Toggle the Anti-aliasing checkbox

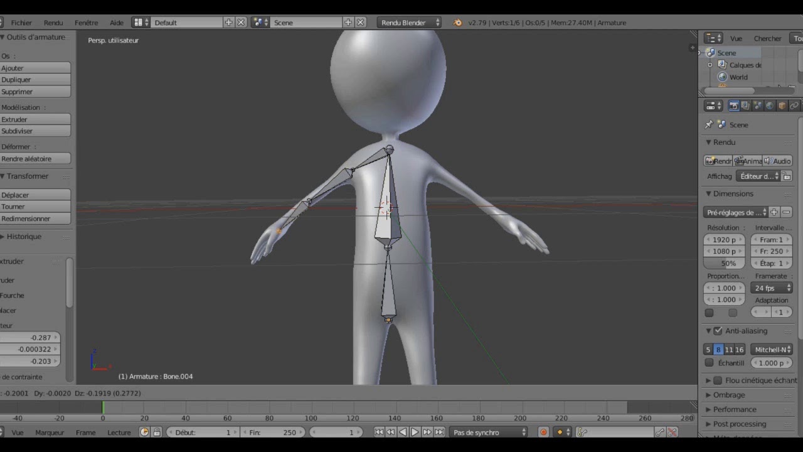[718, 331]
